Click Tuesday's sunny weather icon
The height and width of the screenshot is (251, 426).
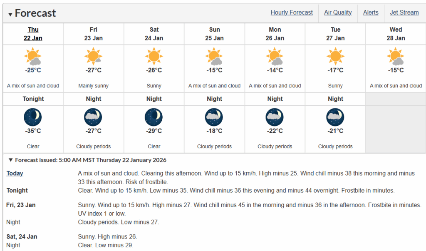[x=335, y=56]
